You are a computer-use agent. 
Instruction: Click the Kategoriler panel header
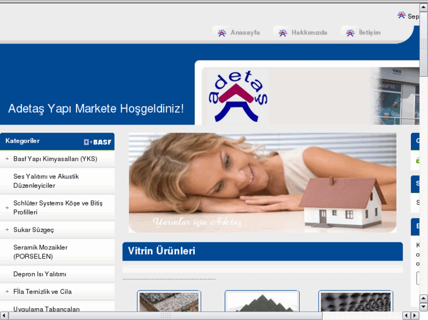tap(57, 142)
